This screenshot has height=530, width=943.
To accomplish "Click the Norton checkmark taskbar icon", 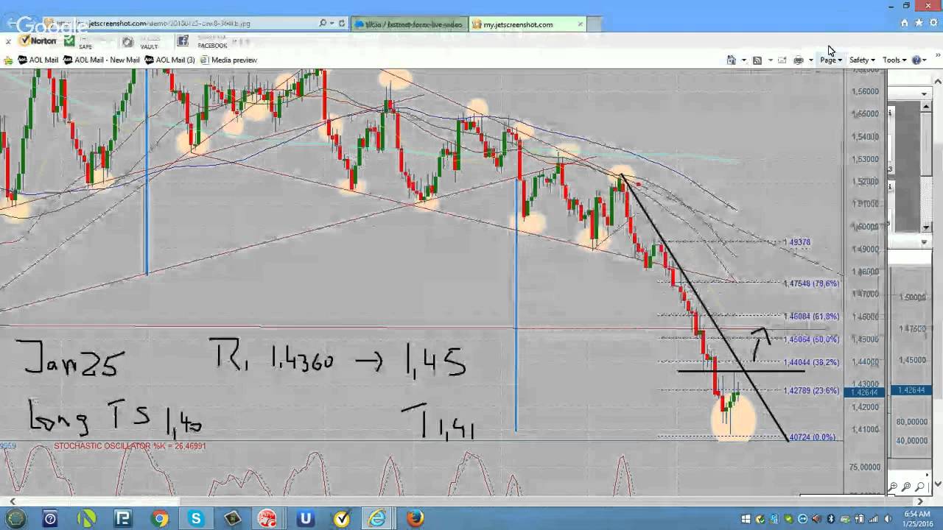I will 342,519.
